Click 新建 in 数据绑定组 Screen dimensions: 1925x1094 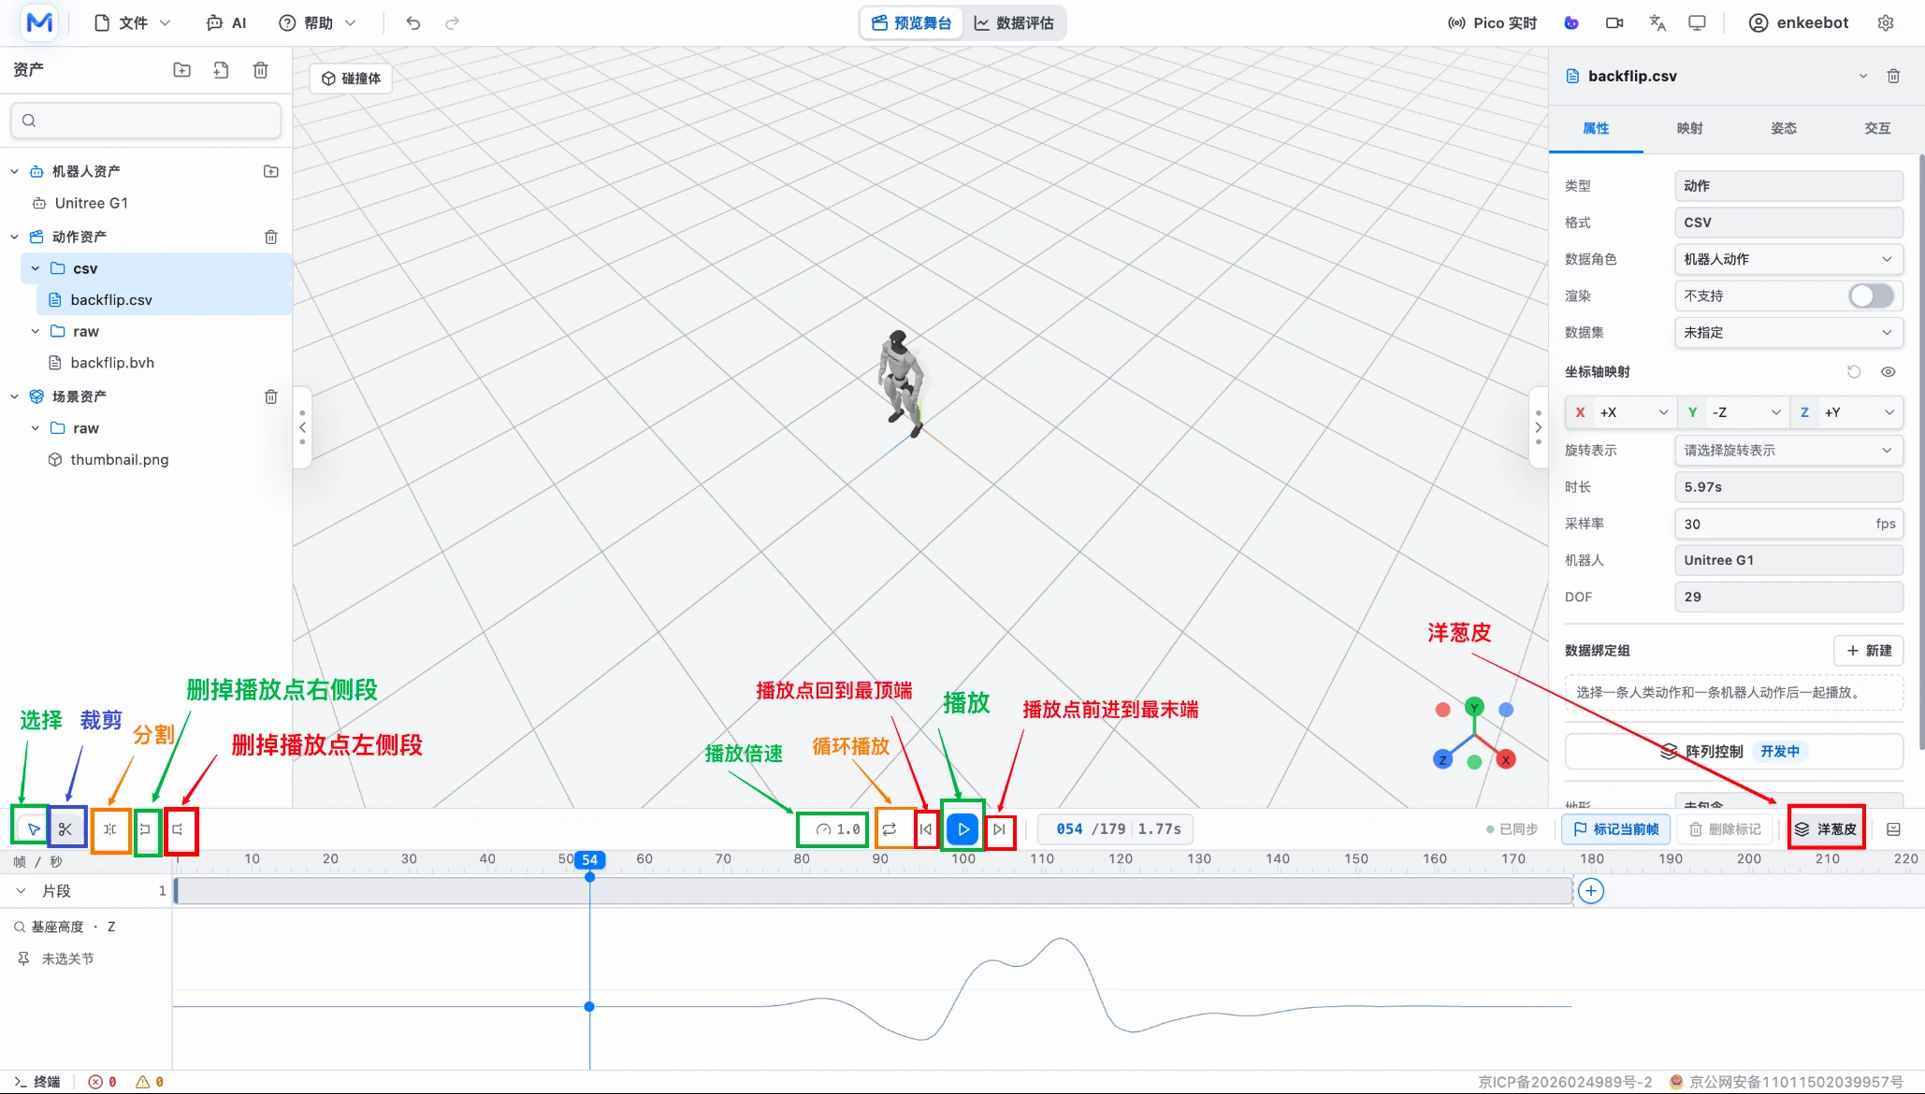pos(1869,651)
